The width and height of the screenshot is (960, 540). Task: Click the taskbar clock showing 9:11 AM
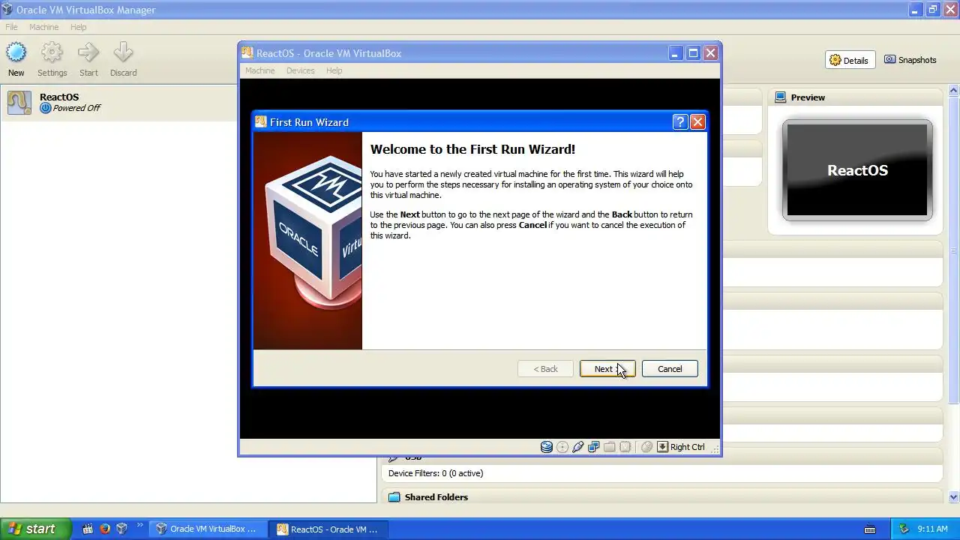[932, 529]
